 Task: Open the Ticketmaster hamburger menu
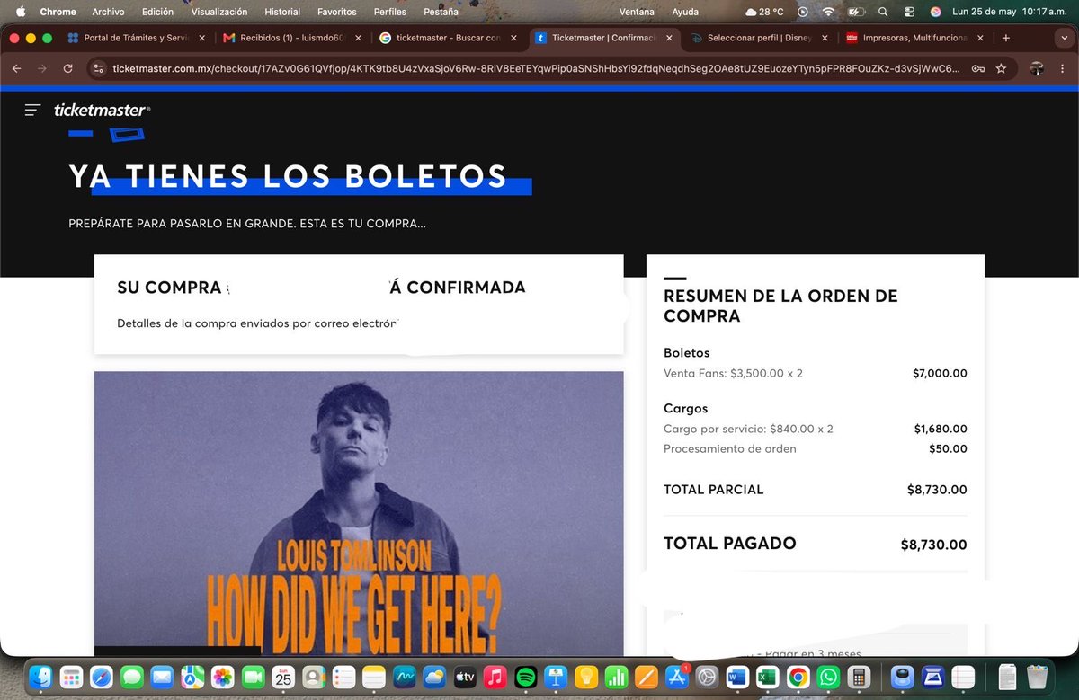33,110
